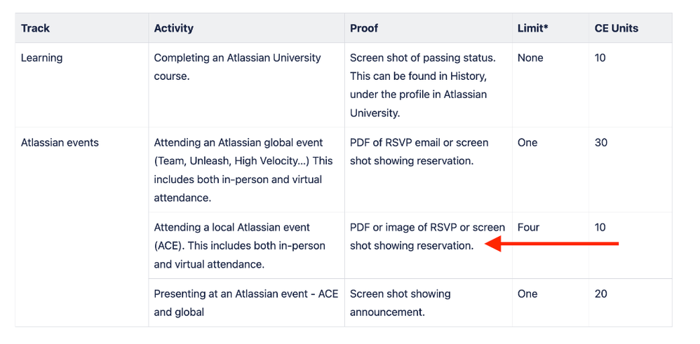
Task: Click the CE Units value 20
Action: coord(601,294)
